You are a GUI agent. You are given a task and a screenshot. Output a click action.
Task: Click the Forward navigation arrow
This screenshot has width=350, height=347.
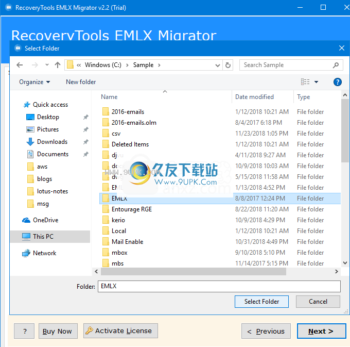click(x=34, y=65)
